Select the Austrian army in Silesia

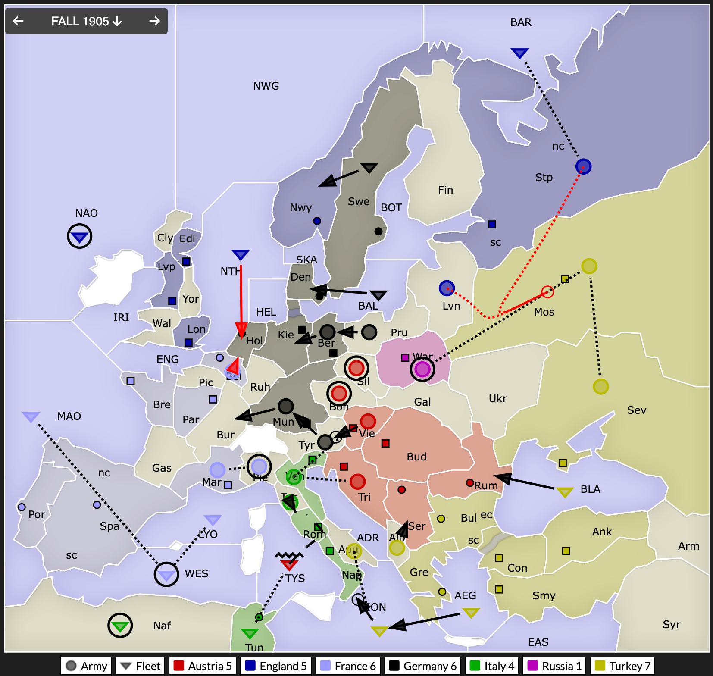356,368
